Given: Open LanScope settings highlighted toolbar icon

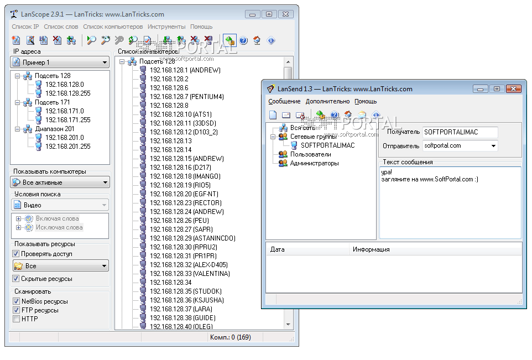Looking at the screenshot, I should (x=230, y=41).
